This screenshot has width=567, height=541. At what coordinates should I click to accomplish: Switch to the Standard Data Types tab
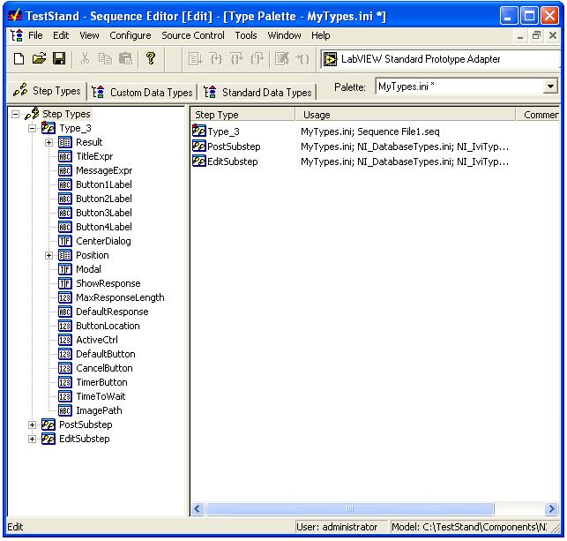pos(257,93)
